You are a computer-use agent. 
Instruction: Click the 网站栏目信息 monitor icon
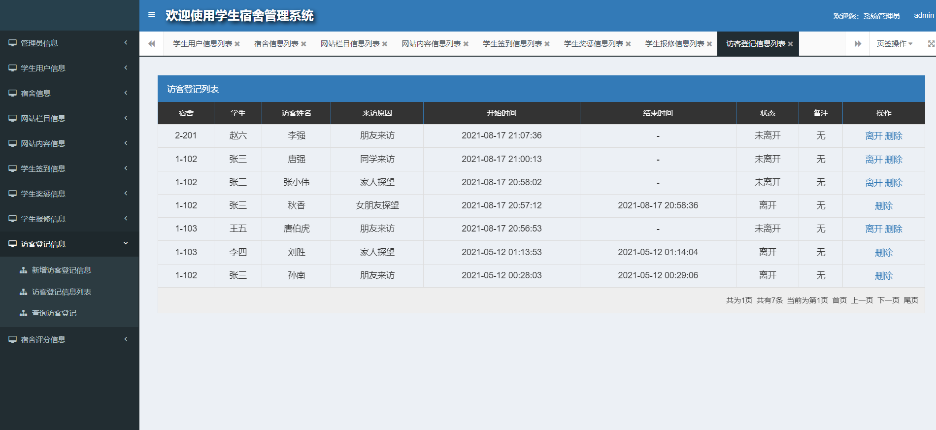[12, 118]
